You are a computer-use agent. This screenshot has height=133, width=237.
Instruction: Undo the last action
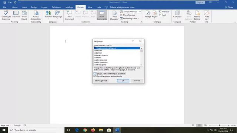click(10, 3)
